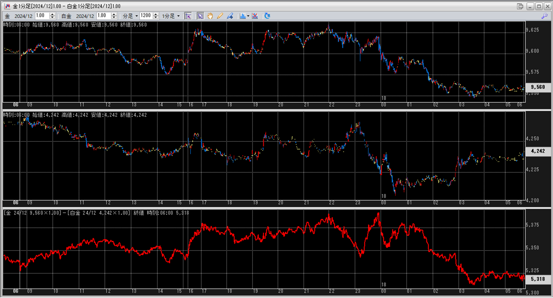Click the blue refresh reload icon
Screen dimensions: 553x298
click(267, 16)
